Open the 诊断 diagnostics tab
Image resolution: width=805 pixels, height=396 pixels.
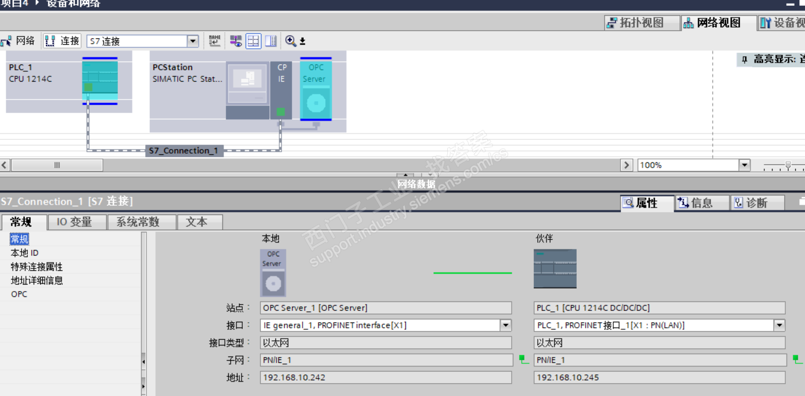tap(757, 203)
